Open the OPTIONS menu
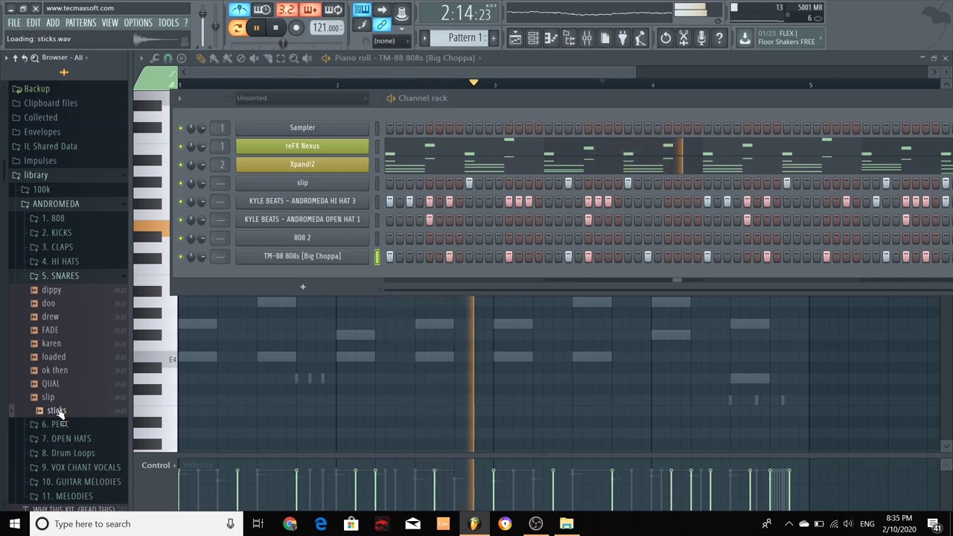Viewport: 953px width, 536px height. tap(138, 23)
